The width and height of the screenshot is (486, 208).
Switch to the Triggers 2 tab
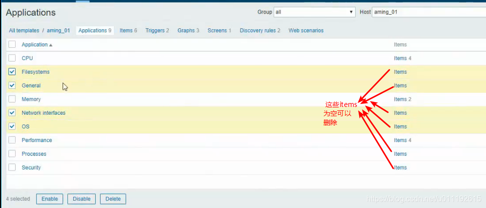[x=157, y=30]
